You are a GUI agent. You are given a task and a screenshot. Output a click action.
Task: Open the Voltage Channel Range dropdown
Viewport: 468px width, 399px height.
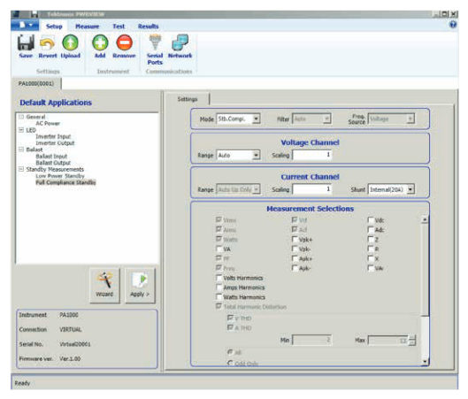click(256, 155)
